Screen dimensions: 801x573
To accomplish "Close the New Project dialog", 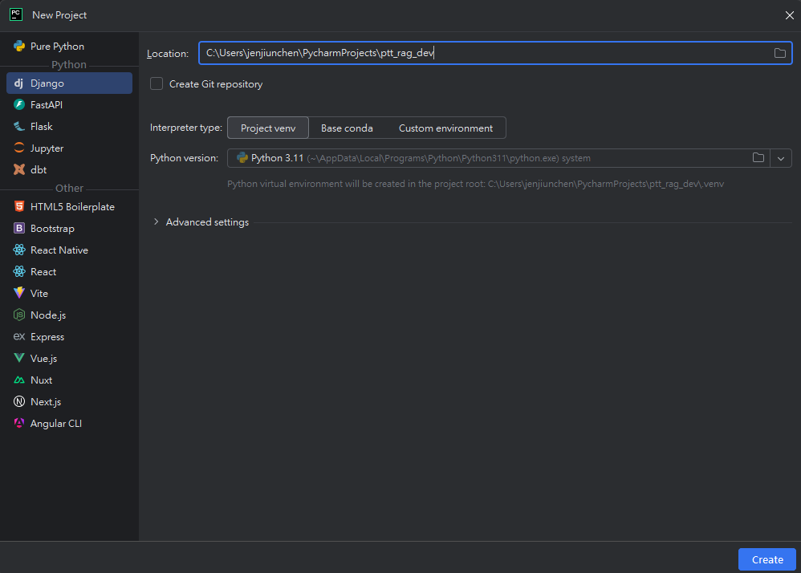I will tap(789, 14).
